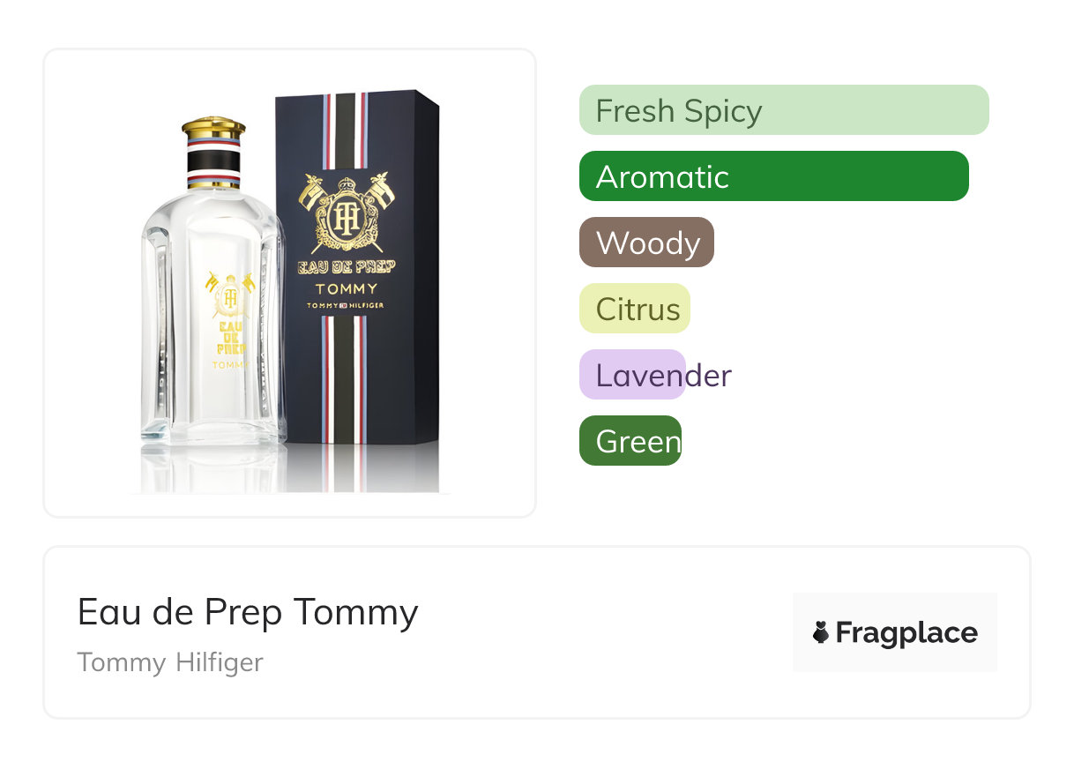Click the TOMMY text on the box
The width and height of the screenshot is (1074, 762).
[x=347, y=288]
